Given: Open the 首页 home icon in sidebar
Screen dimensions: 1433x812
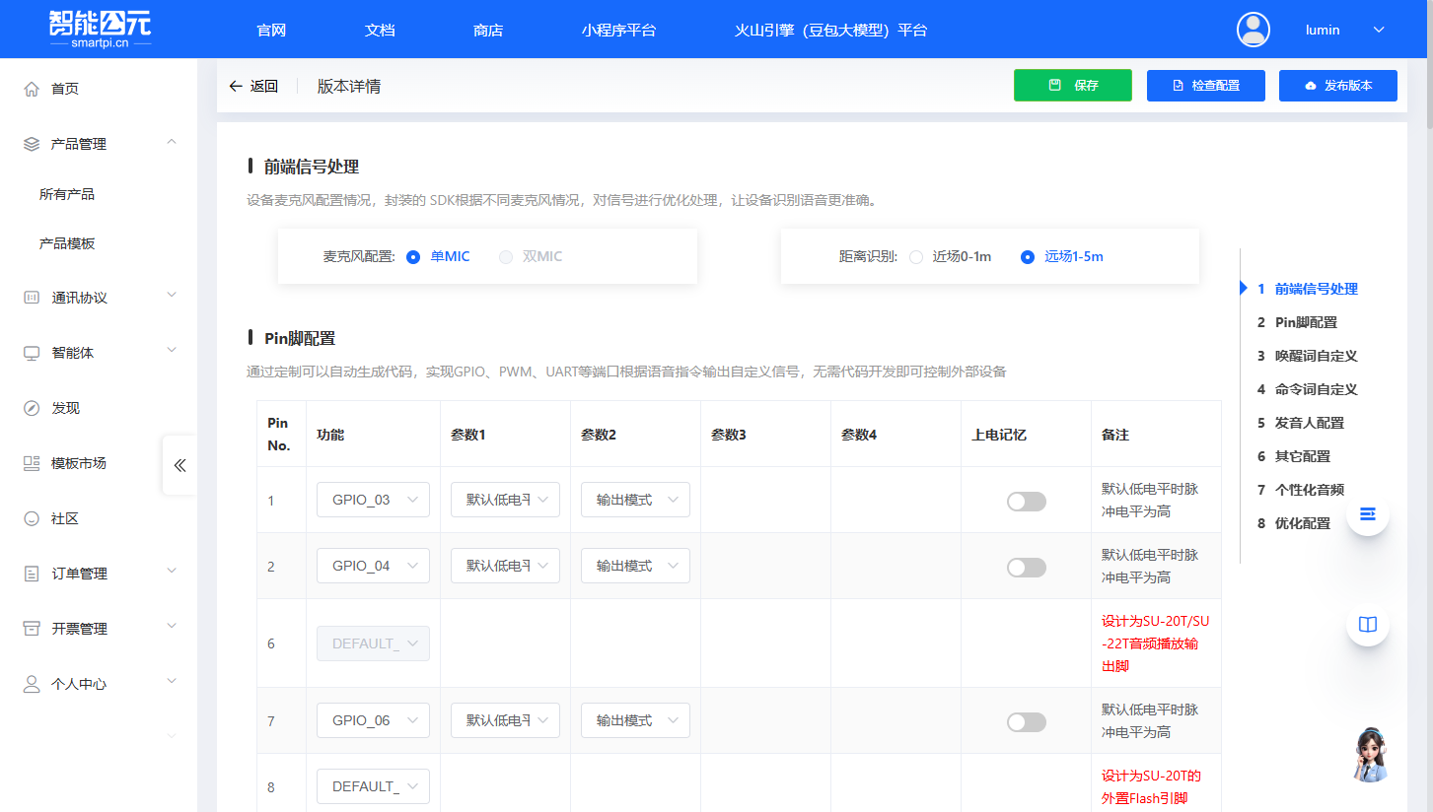Looking at the screenshot, I should click(30, 88).
